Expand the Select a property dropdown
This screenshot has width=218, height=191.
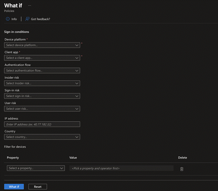36,168
